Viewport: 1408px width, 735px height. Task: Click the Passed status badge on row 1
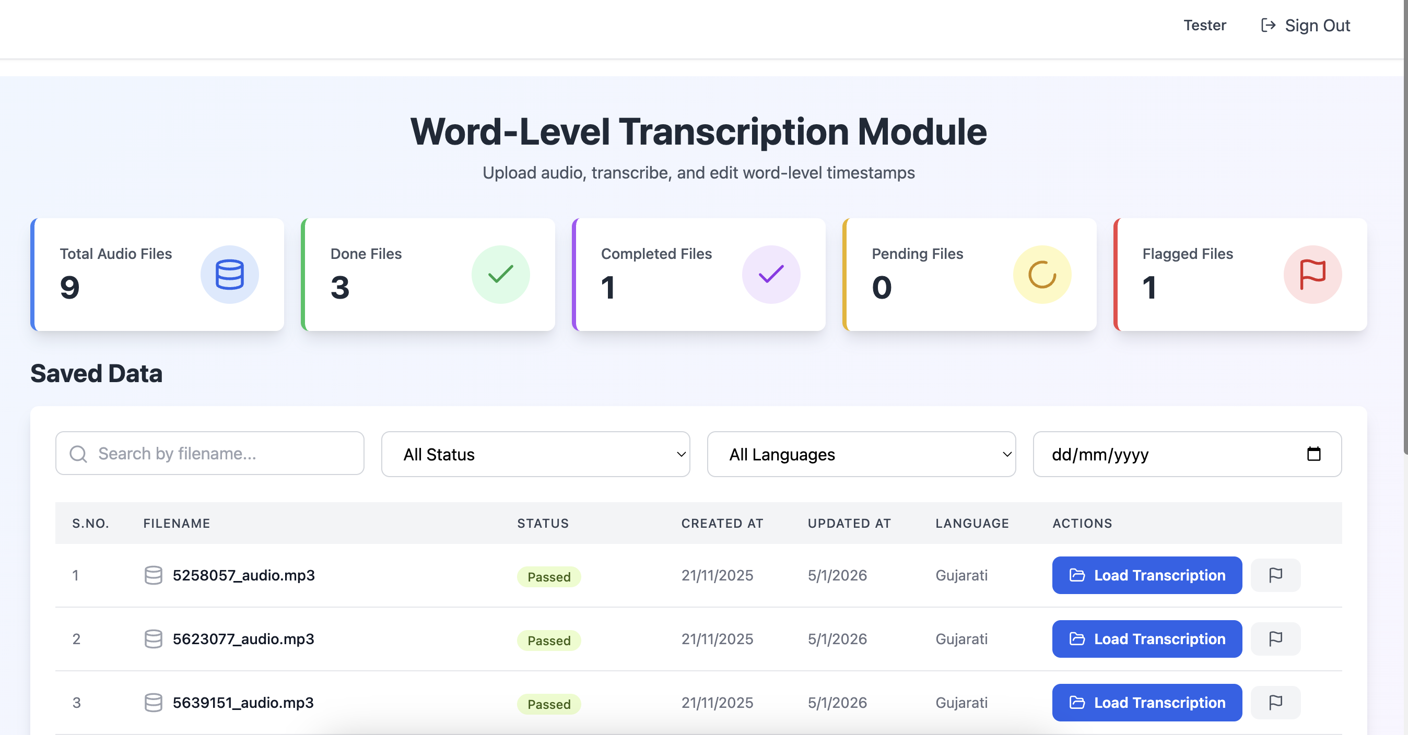point(549,577)
